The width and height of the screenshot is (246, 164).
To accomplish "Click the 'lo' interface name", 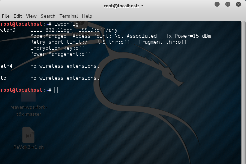I will pyautogui.click(x=3, y=78).
